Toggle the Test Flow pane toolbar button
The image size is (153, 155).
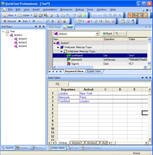click(x=130, y=15)
